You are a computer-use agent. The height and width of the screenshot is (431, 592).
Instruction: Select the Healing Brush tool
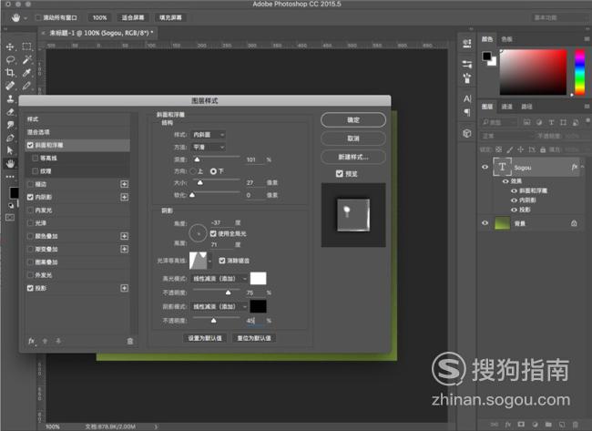pos(10,86)
